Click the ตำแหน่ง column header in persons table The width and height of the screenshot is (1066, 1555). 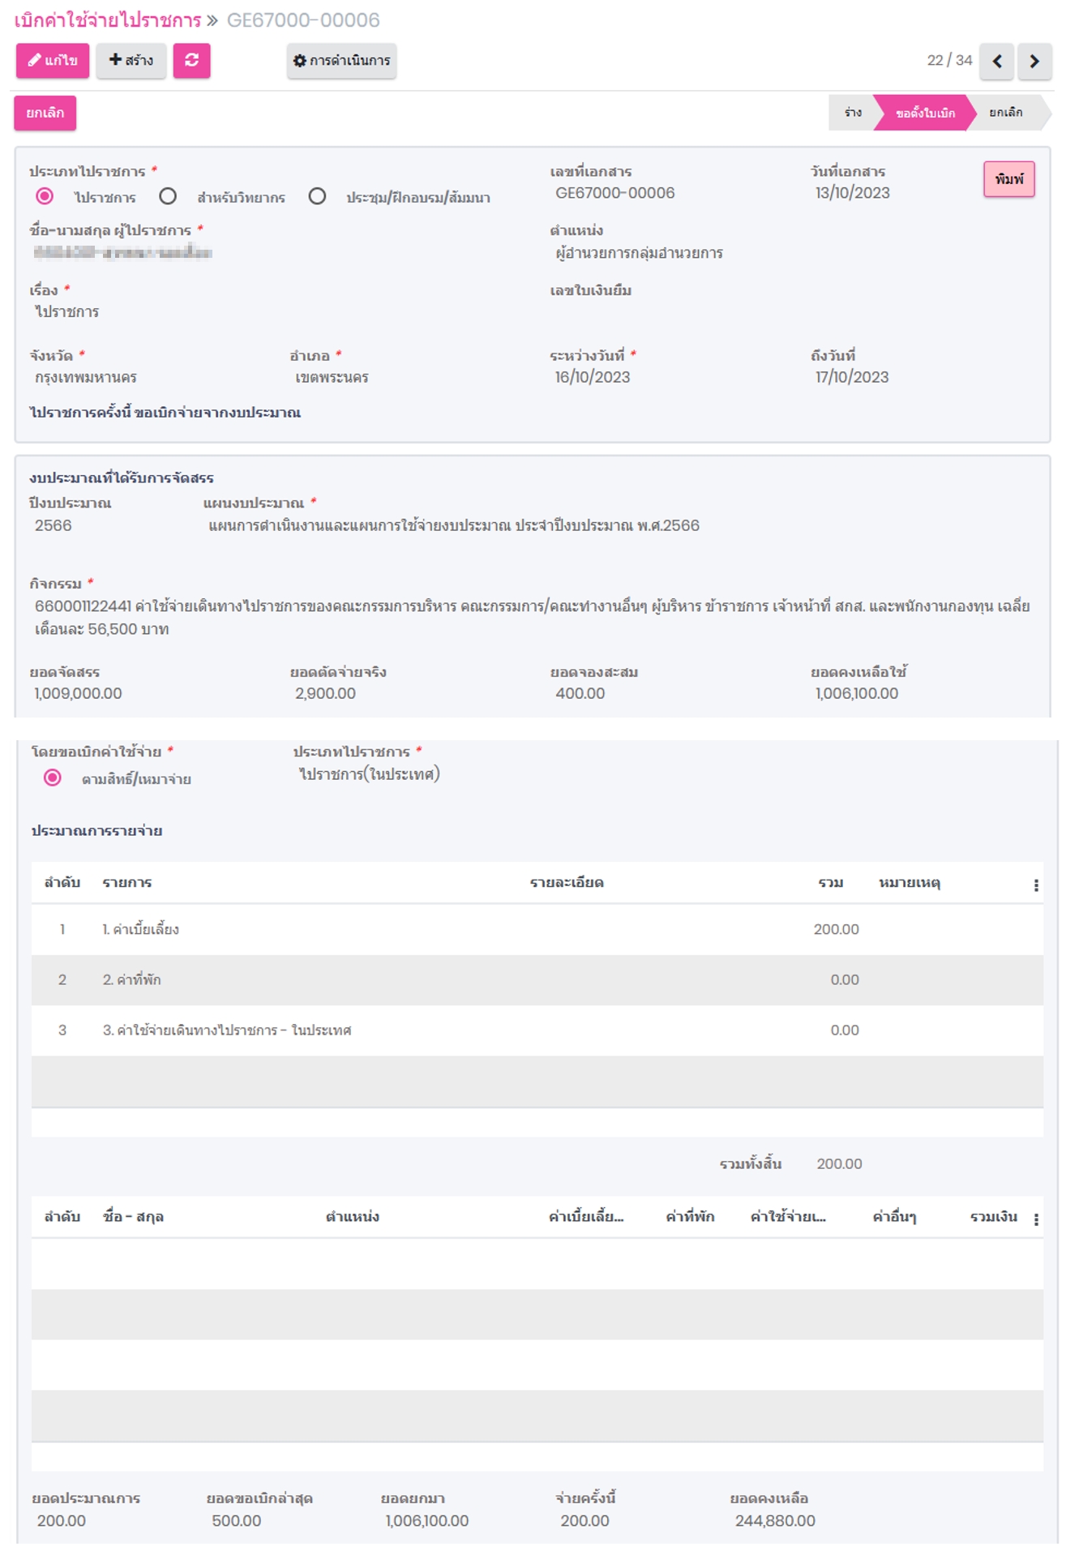tap(353, 1216)
